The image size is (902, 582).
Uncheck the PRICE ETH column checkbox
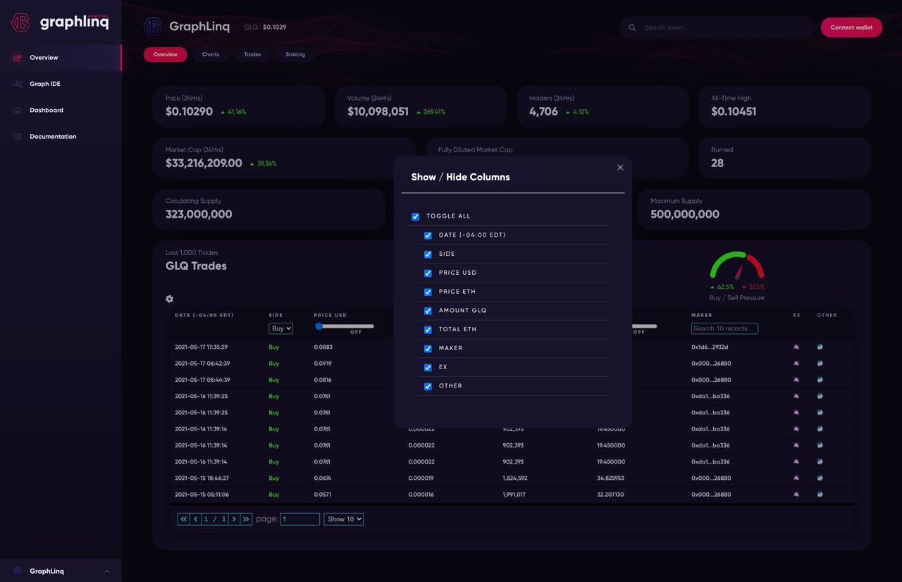point(428,292)
